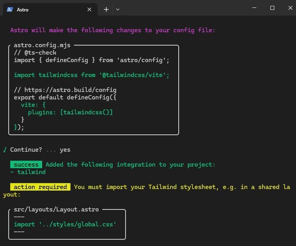
Task: Click the '// @ts-check' comment line
Action: point(35,53)
